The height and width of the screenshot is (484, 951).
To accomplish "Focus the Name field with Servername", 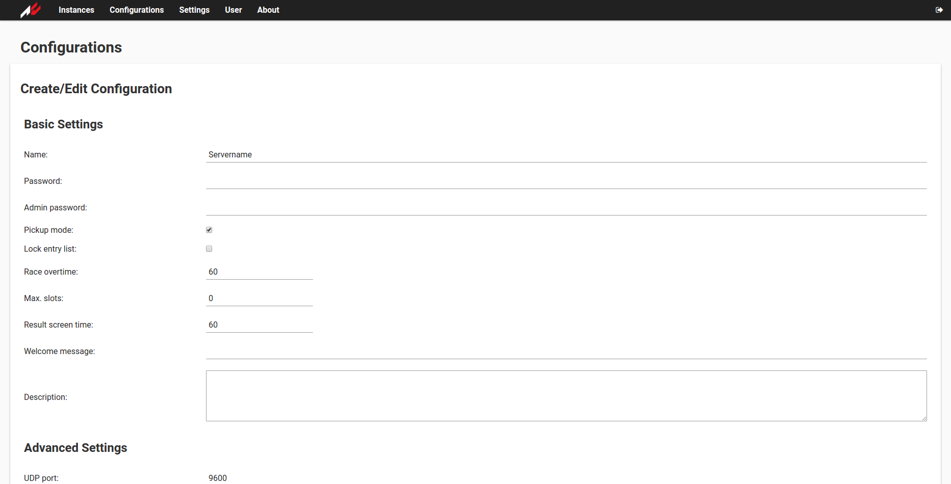I will coord(566,155).
